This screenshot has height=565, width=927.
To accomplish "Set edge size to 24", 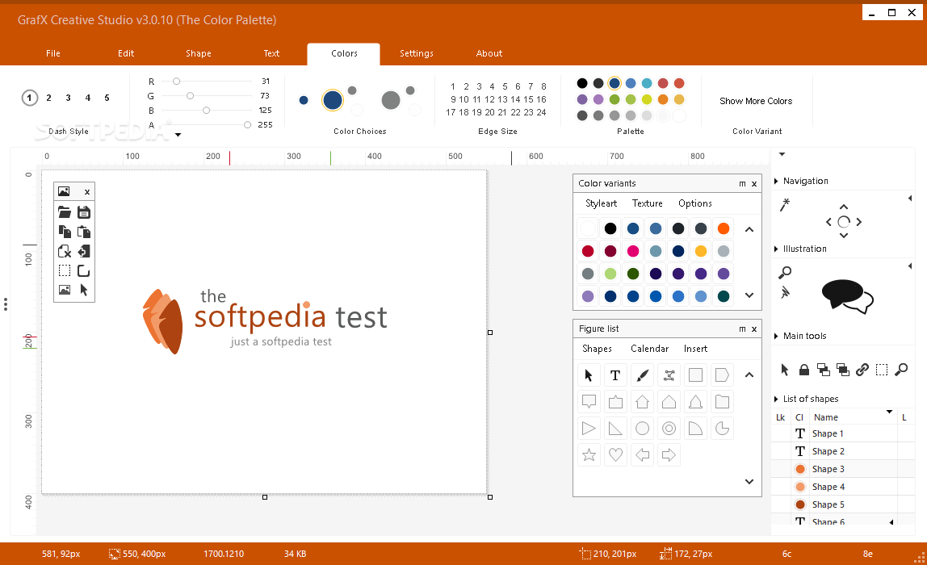I will point(541,112).
